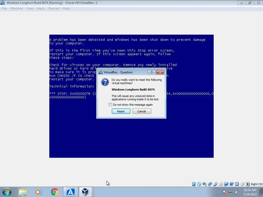
Task: Show hidden system tray icons
Action: pyautogui.click(x=218, y=192)
